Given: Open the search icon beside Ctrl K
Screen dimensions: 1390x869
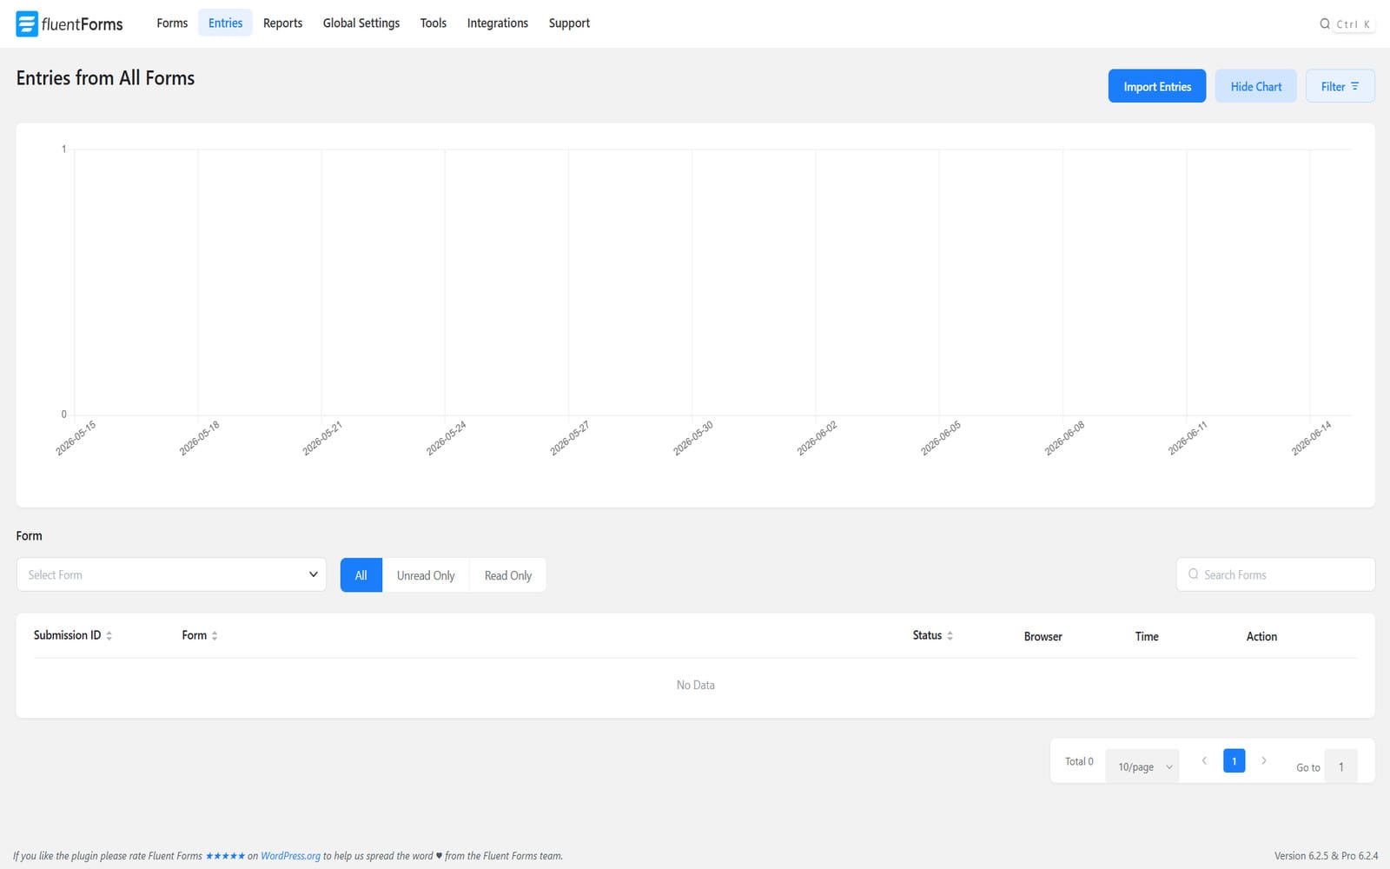Looking at the screenshot, I should point(1325,24).
